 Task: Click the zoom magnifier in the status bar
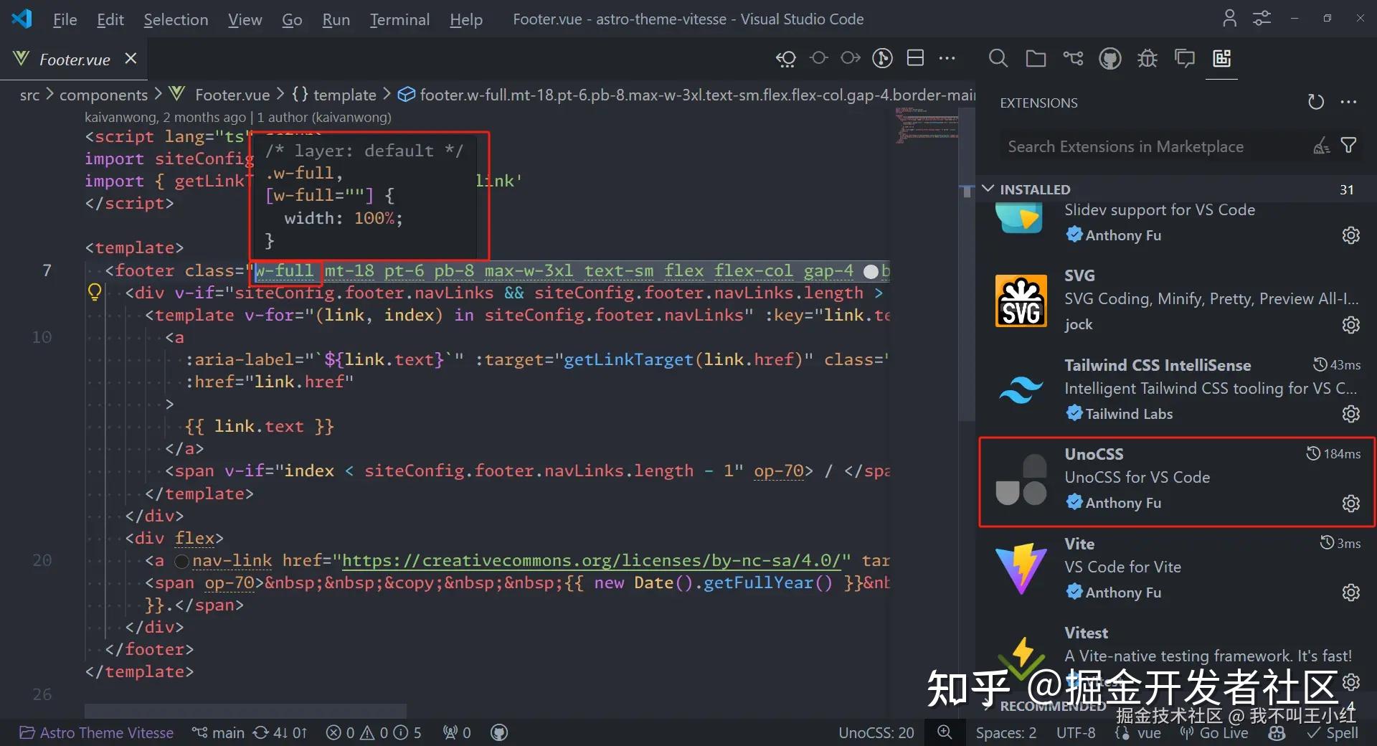pyautogui.click(x=944, y=732)
